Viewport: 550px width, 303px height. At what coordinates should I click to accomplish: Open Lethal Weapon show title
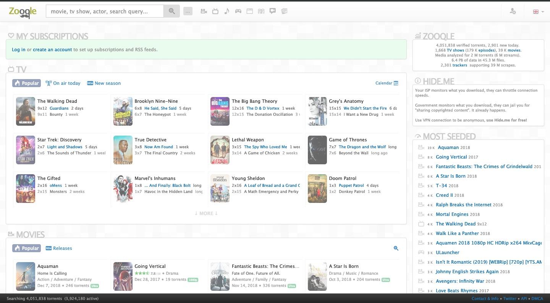pos(248,140)
